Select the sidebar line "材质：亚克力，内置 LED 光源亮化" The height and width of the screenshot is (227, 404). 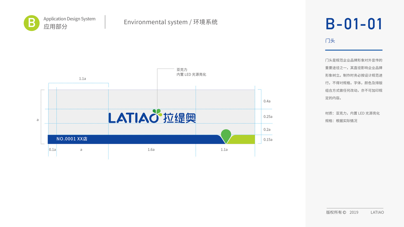(353, 113)
